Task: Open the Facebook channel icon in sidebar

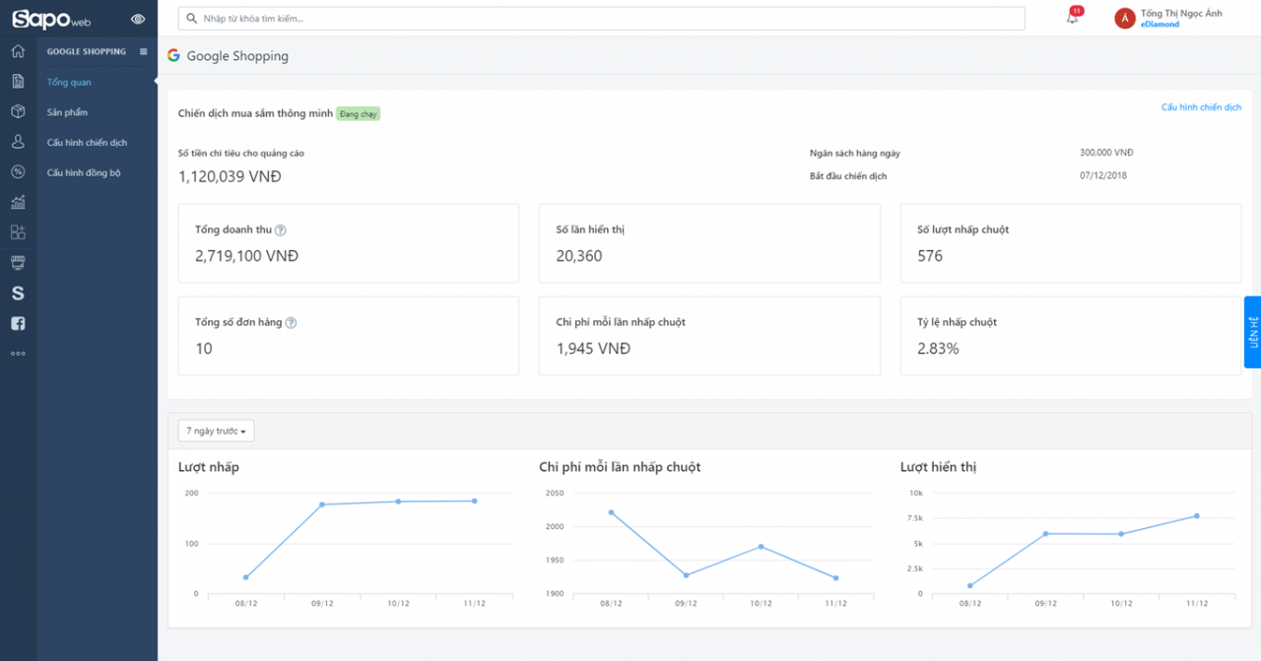Action: pos(18,323)
